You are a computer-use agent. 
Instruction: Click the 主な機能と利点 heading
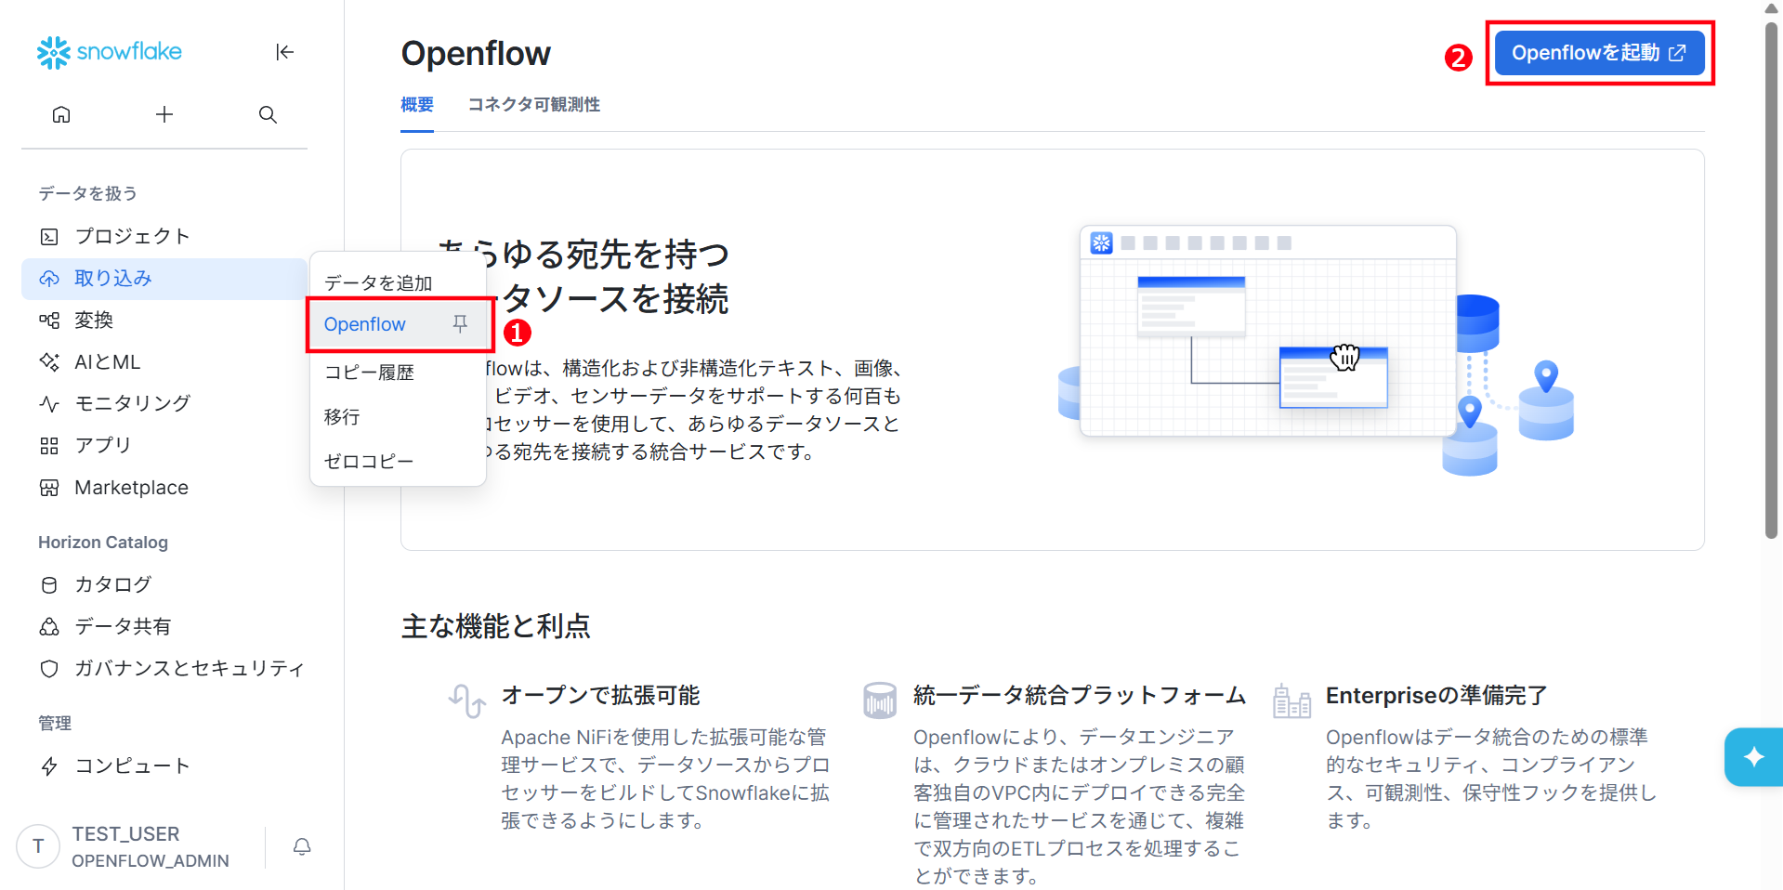point(495,626)
